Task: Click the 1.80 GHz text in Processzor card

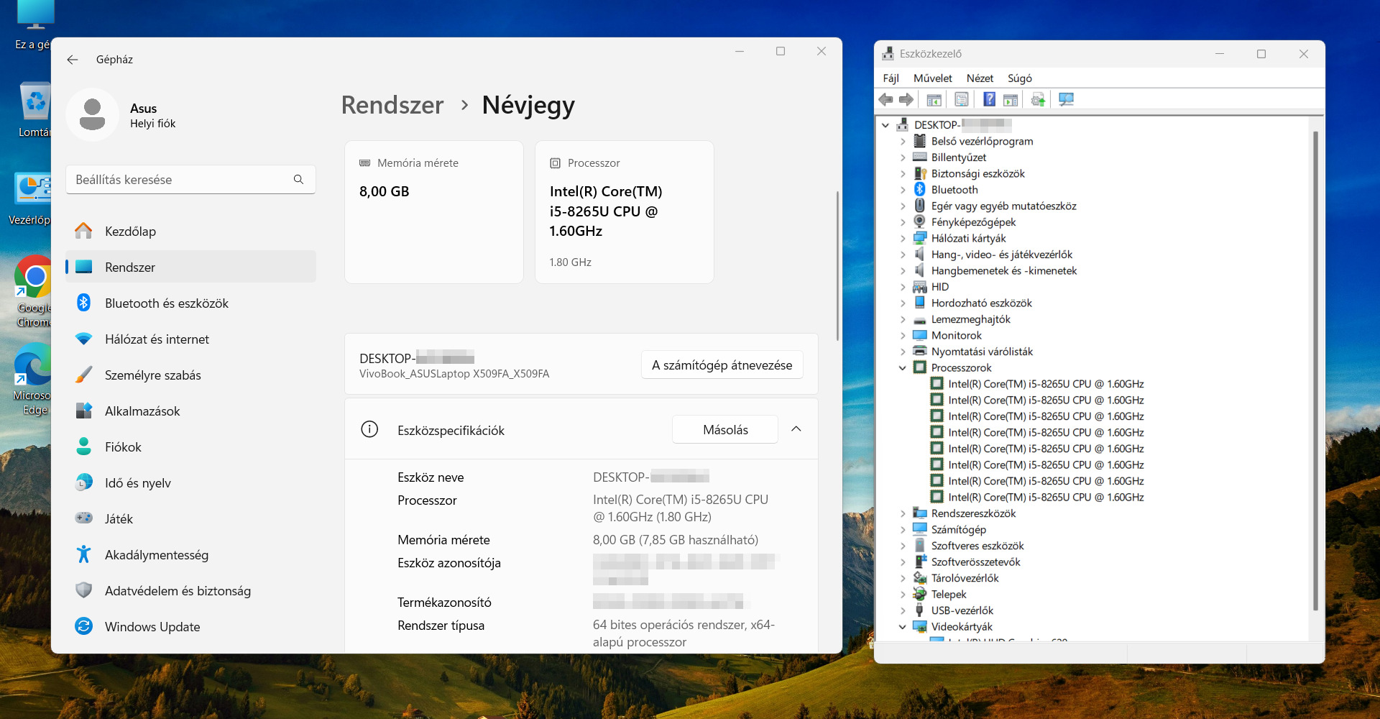Action: [570, 262]
